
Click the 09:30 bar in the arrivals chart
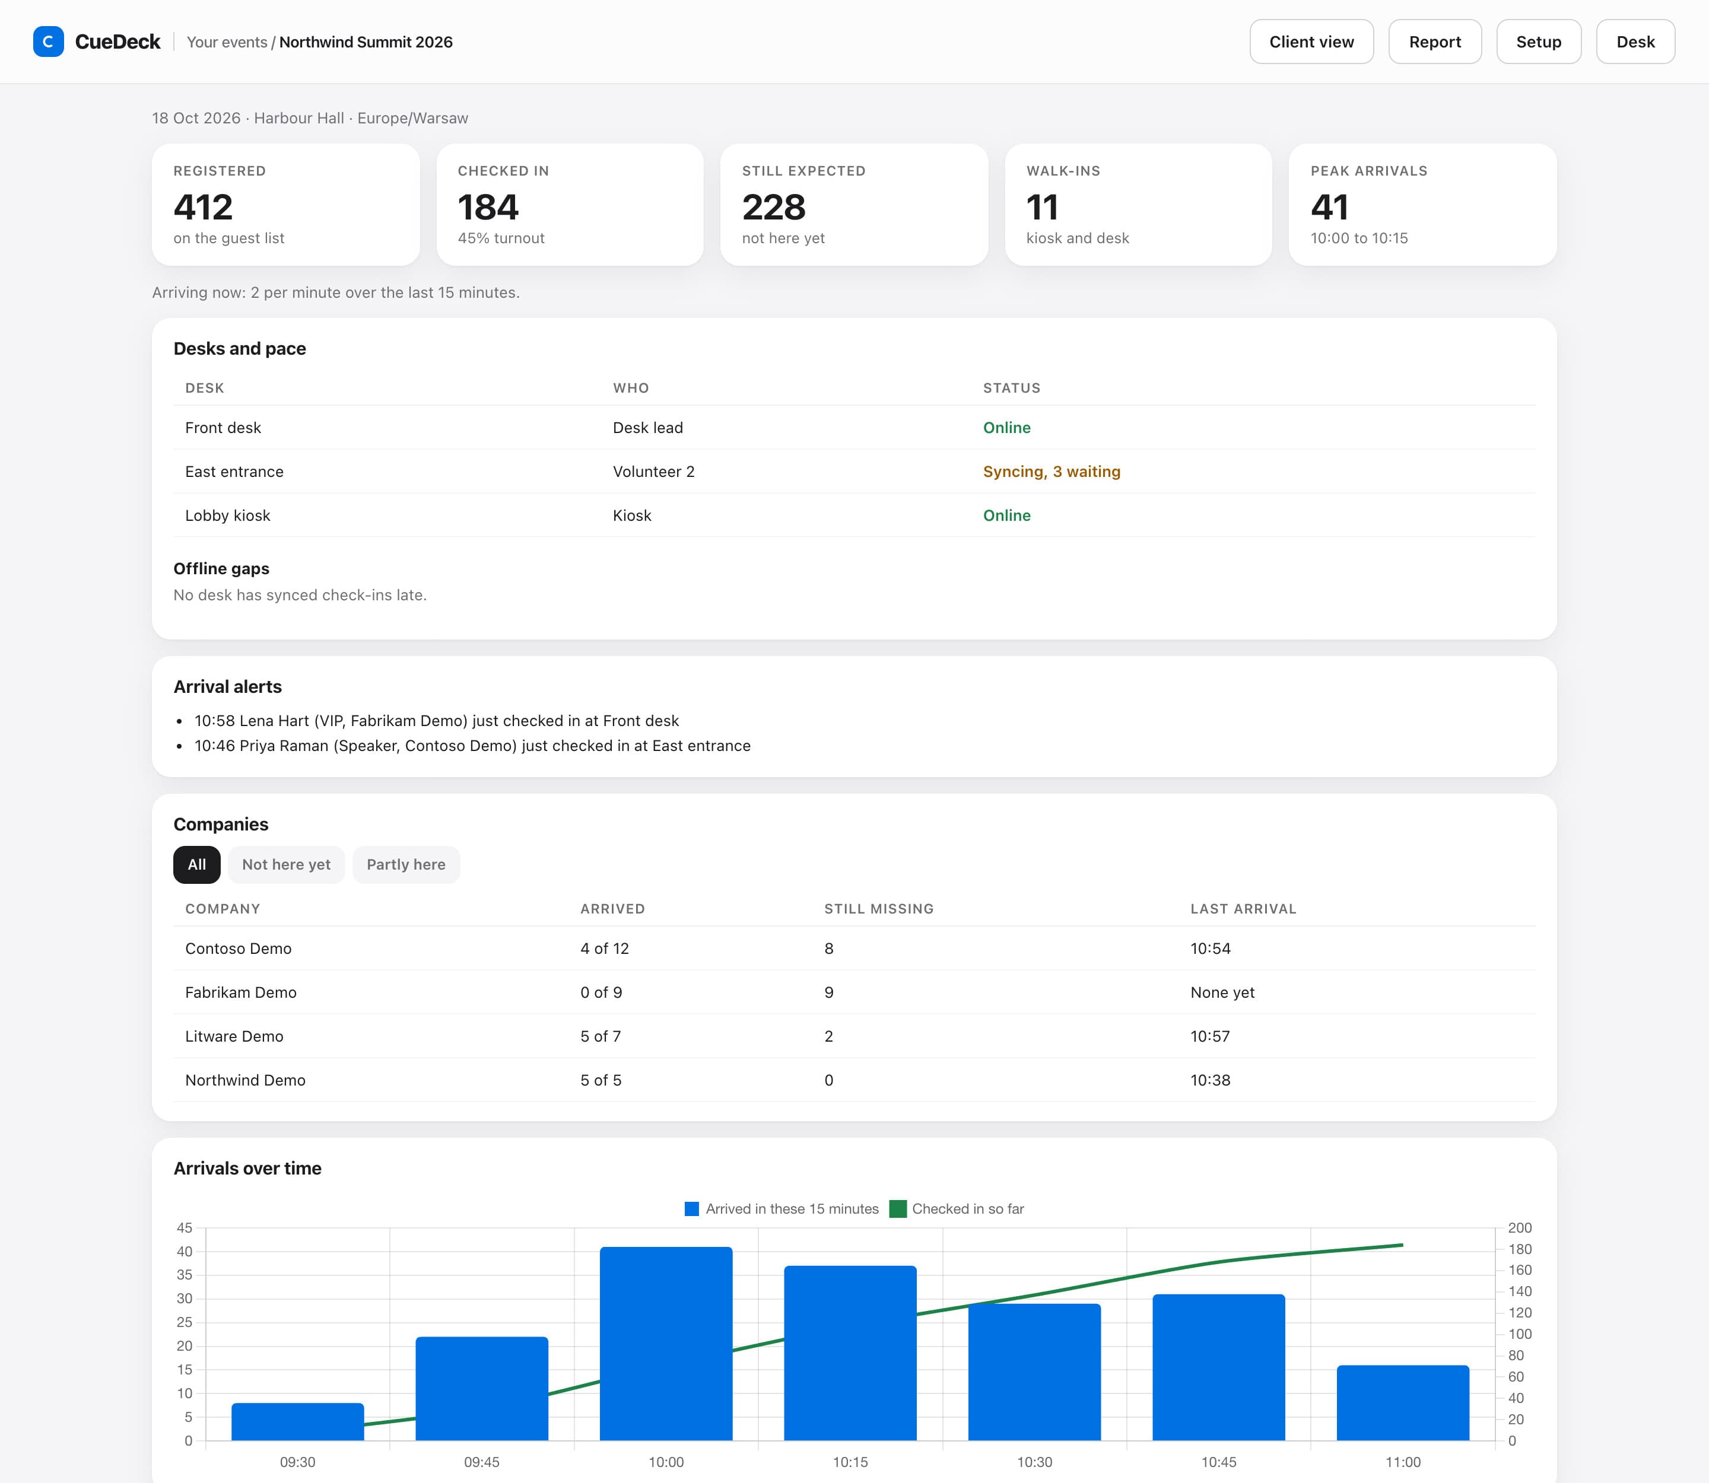(x=298, y=1421)
